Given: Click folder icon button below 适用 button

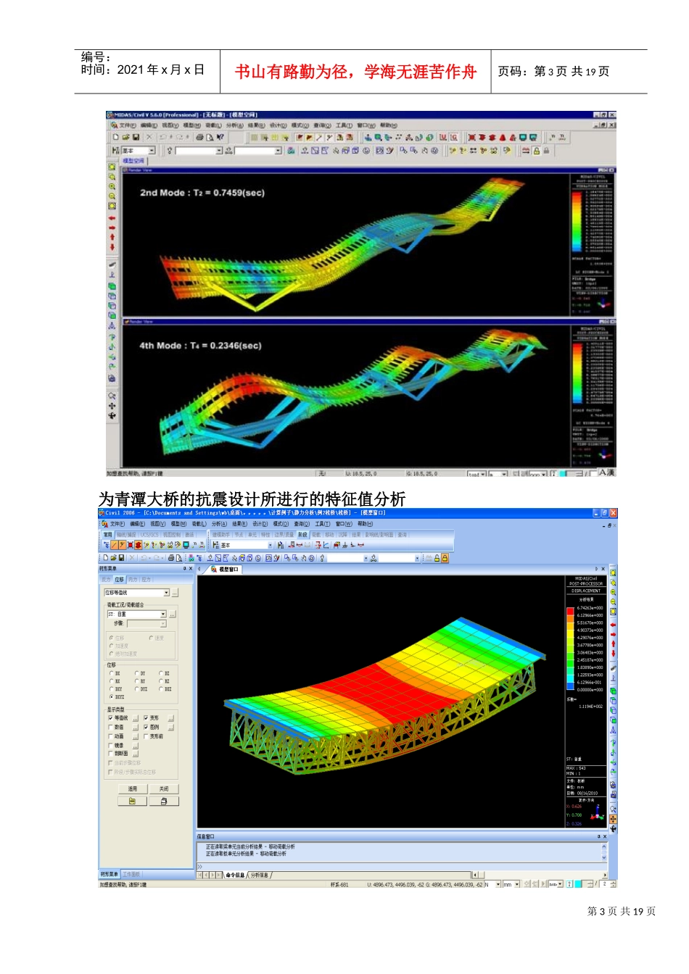Looking at the screenshot, I should click(132, 802).
